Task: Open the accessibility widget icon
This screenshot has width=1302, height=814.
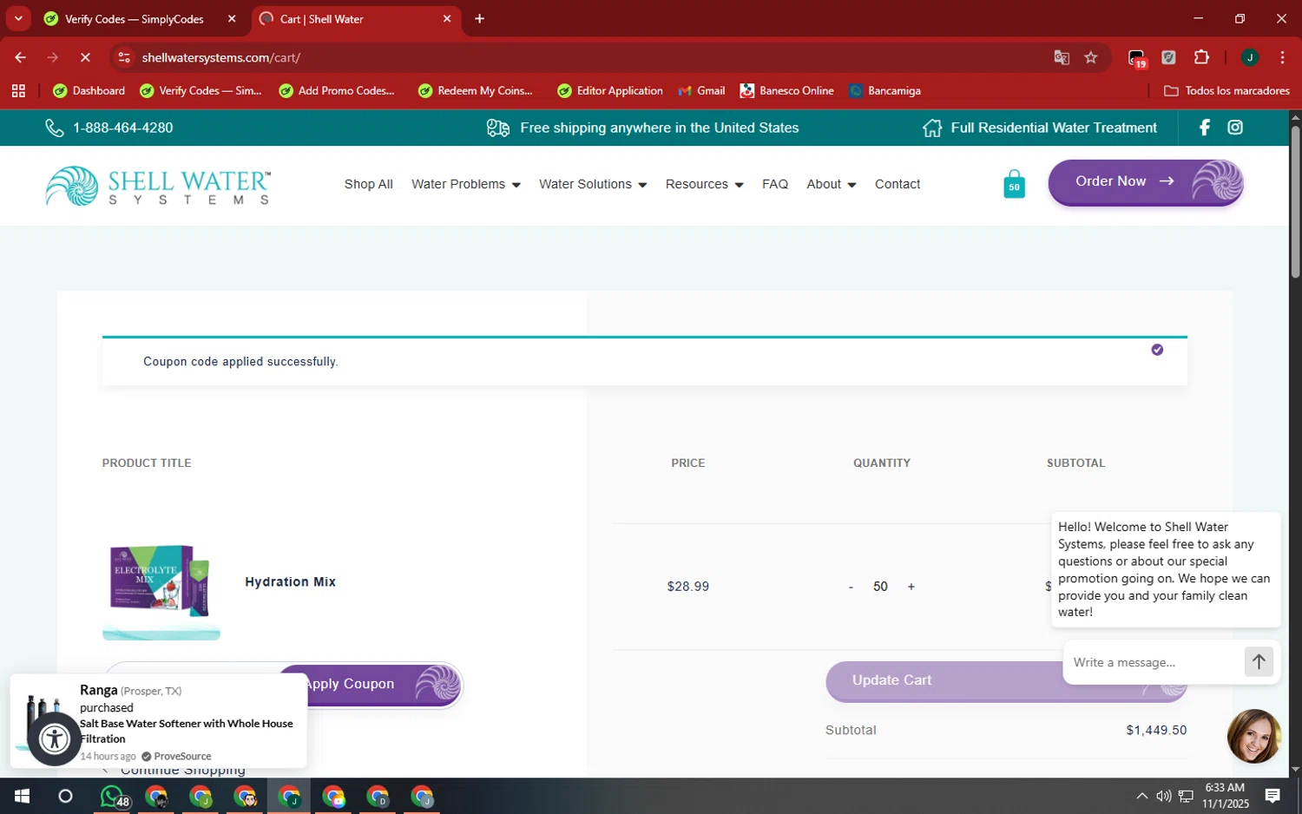Action: pos(55,739)
